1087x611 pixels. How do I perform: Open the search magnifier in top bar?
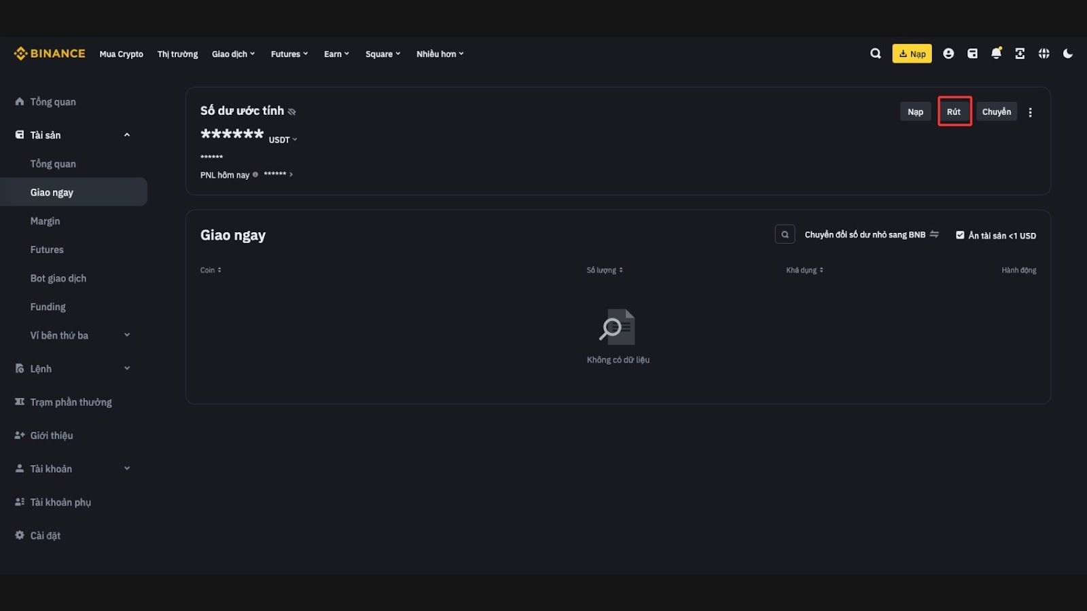[x=876, y=54]
